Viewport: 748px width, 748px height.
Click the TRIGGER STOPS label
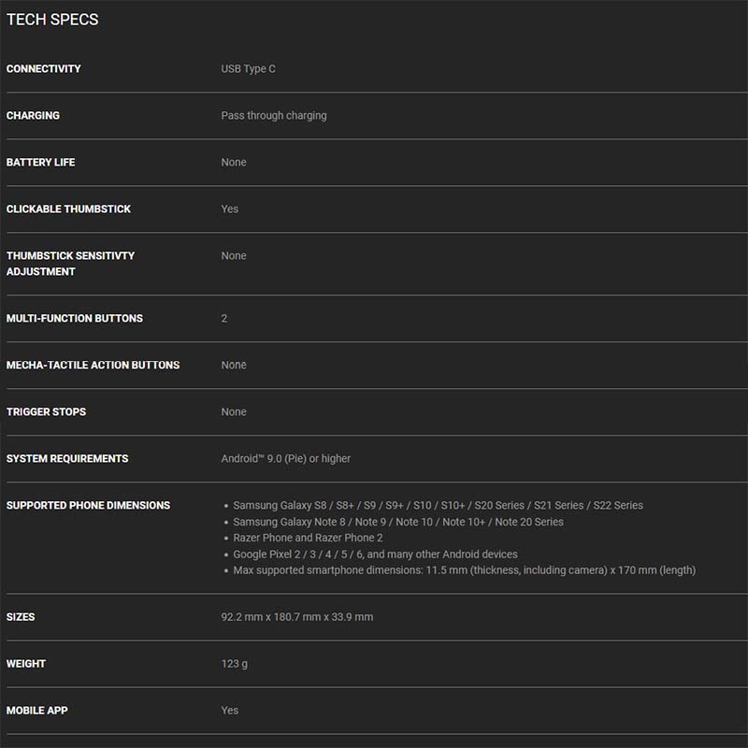pyautogui.click(x=46, y=412)
